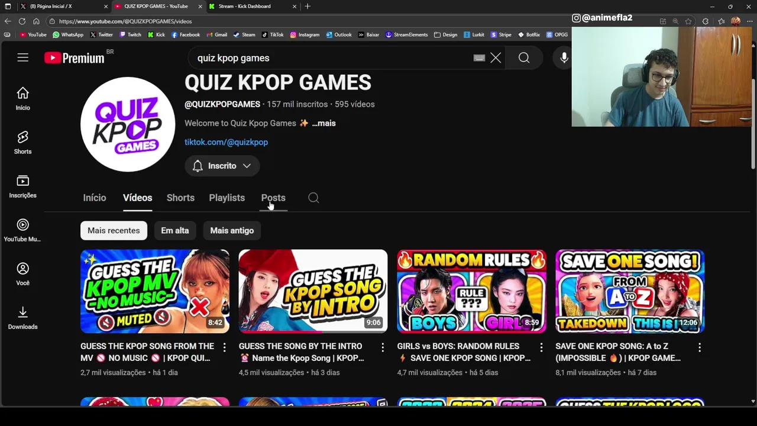Open the browser profile avatar
The image size is (757, 426).
pyautogui.click(x=736, y=21)
